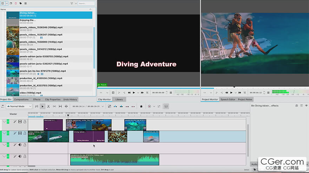Viewport: 309px width, 173px height.
Task: Open the record options dropdown arrow
Action: coord(154,106)
